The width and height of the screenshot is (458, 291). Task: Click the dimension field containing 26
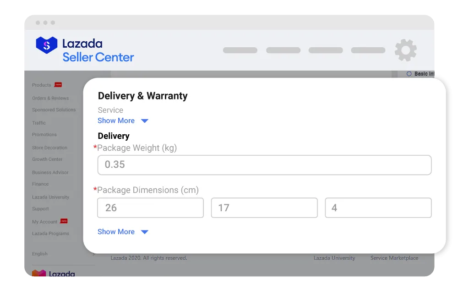pyautogui.click(x=150, y=208)
